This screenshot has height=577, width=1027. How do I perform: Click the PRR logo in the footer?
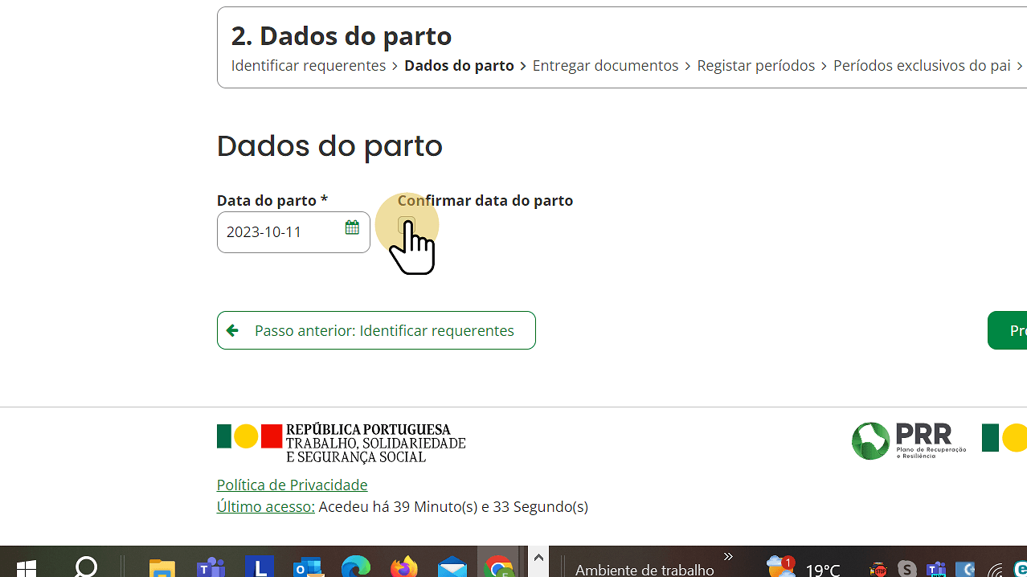pyautogui.click(x=907, y=440)
